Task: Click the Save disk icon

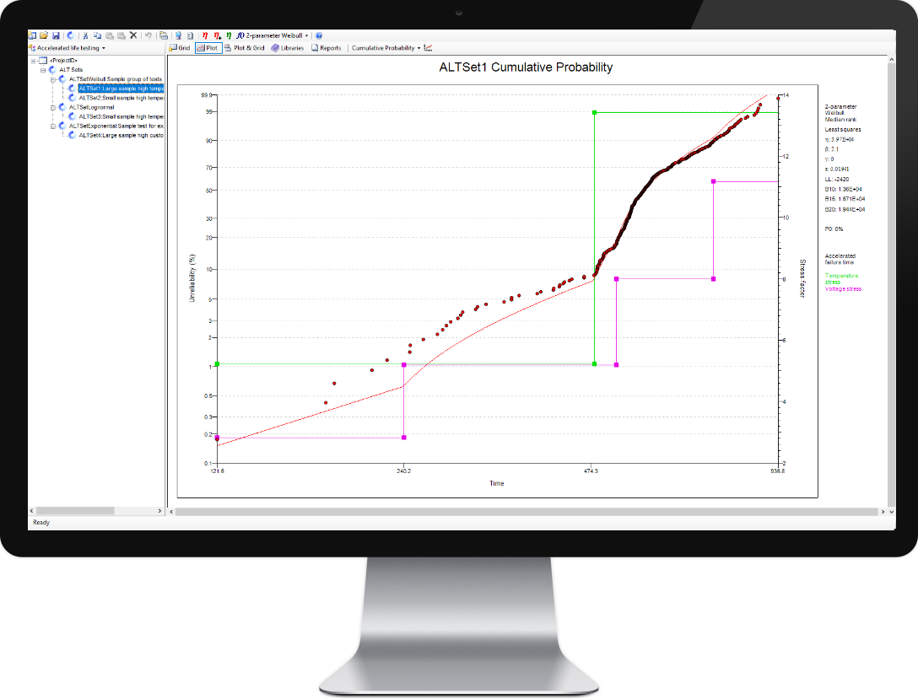Action: (x=56, y=36)
